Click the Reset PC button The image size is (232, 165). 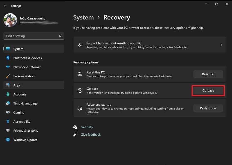click(x=208, y=74)
